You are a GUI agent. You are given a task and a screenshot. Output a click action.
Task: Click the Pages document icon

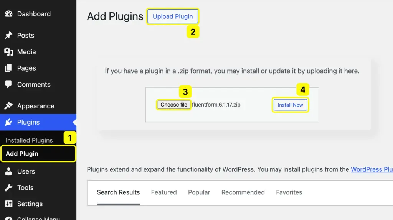pos(8,68)
